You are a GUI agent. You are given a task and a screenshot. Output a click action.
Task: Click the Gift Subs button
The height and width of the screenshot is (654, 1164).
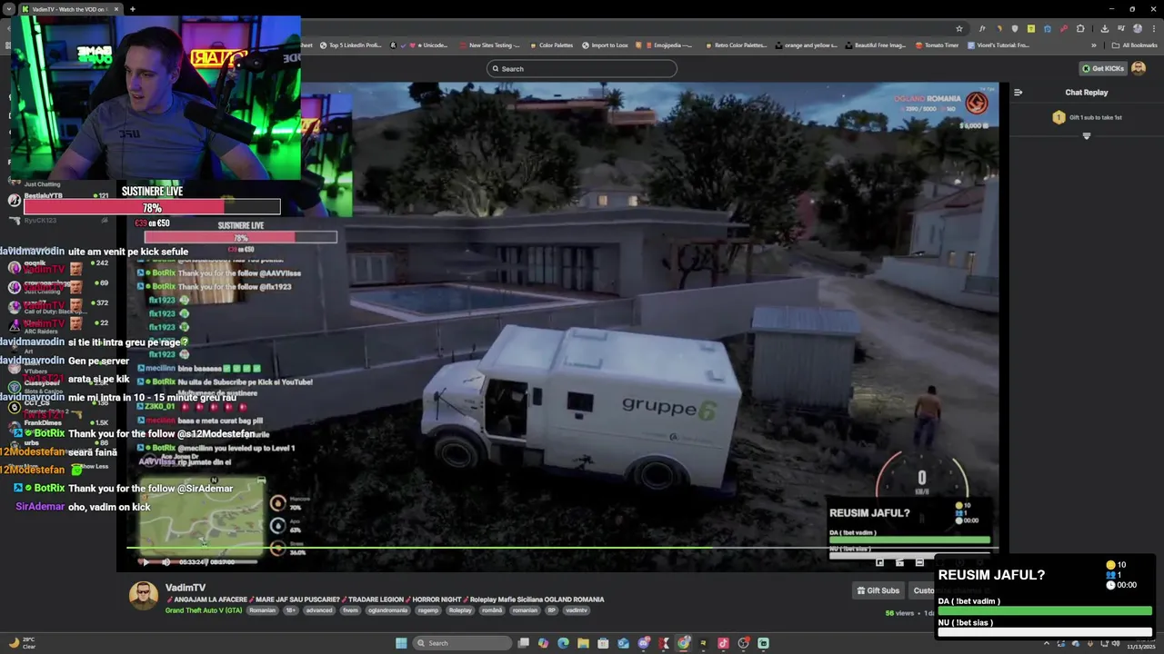[878, 590]
